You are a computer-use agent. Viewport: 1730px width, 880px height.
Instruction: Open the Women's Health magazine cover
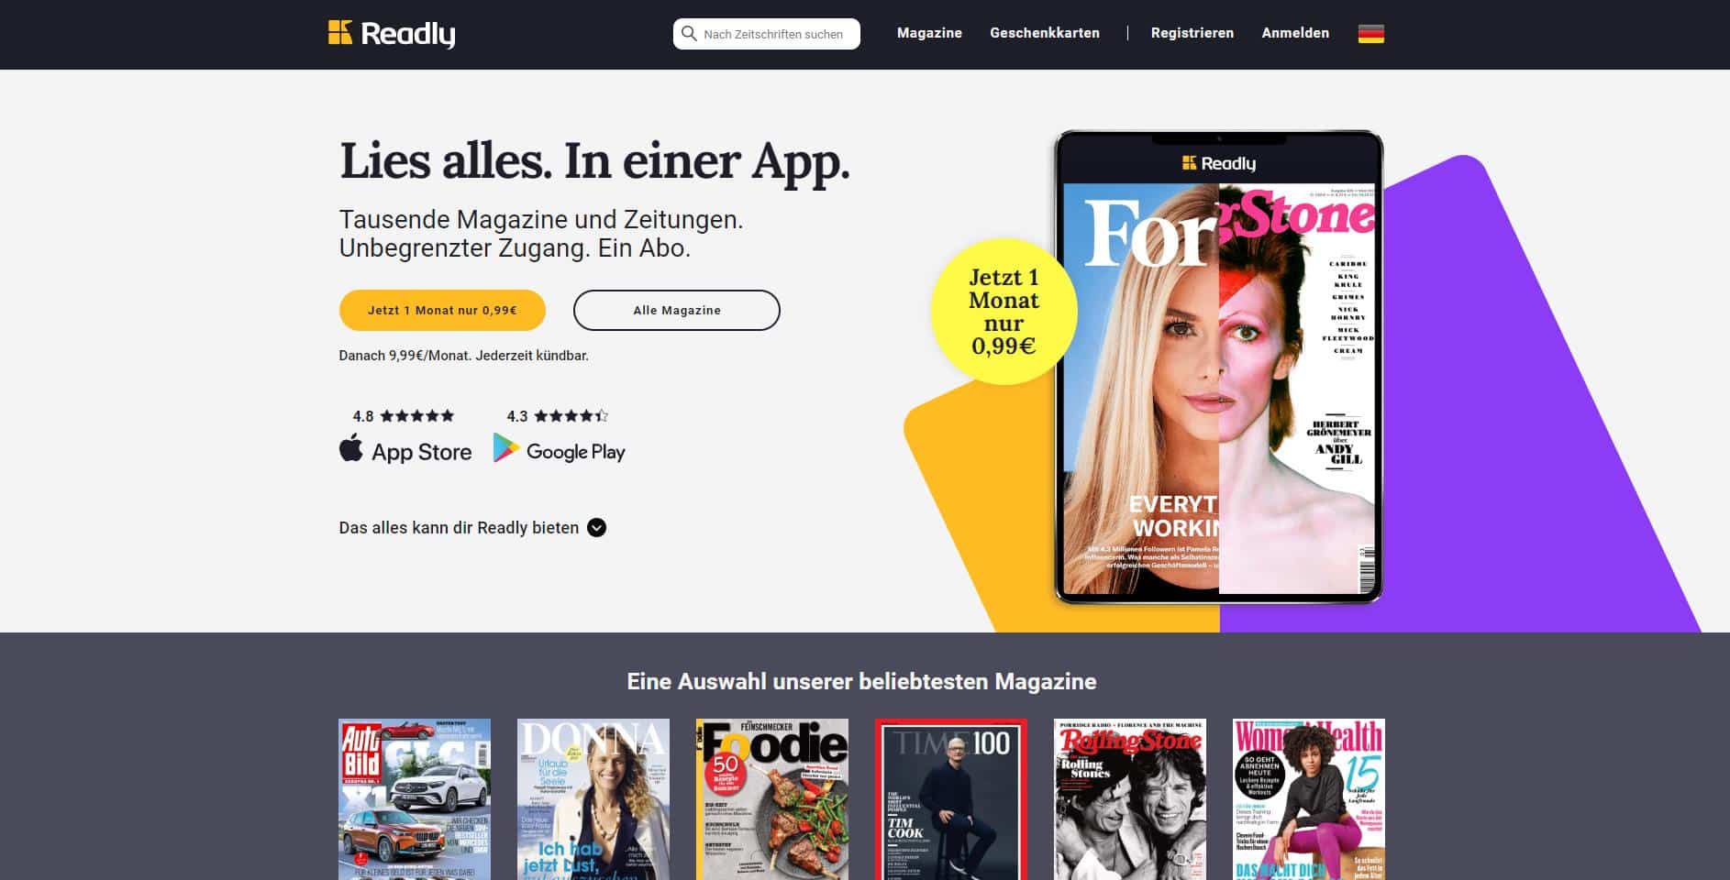point(1309,799)
